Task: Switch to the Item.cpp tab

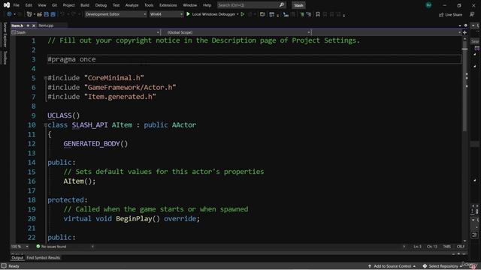Action: (x=46, y=25)
